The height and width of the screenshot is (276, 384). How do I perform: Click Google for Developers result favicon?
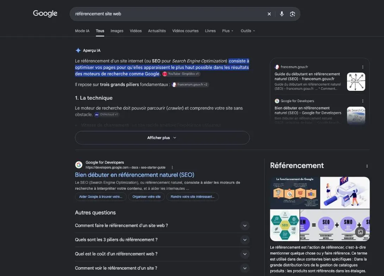tap(78, 165)
